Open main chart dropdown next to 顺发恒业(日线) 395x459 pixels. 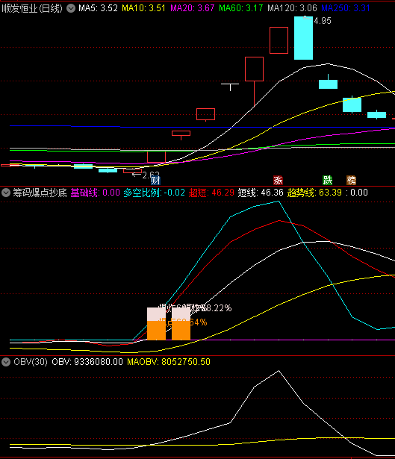coord(71,8)
